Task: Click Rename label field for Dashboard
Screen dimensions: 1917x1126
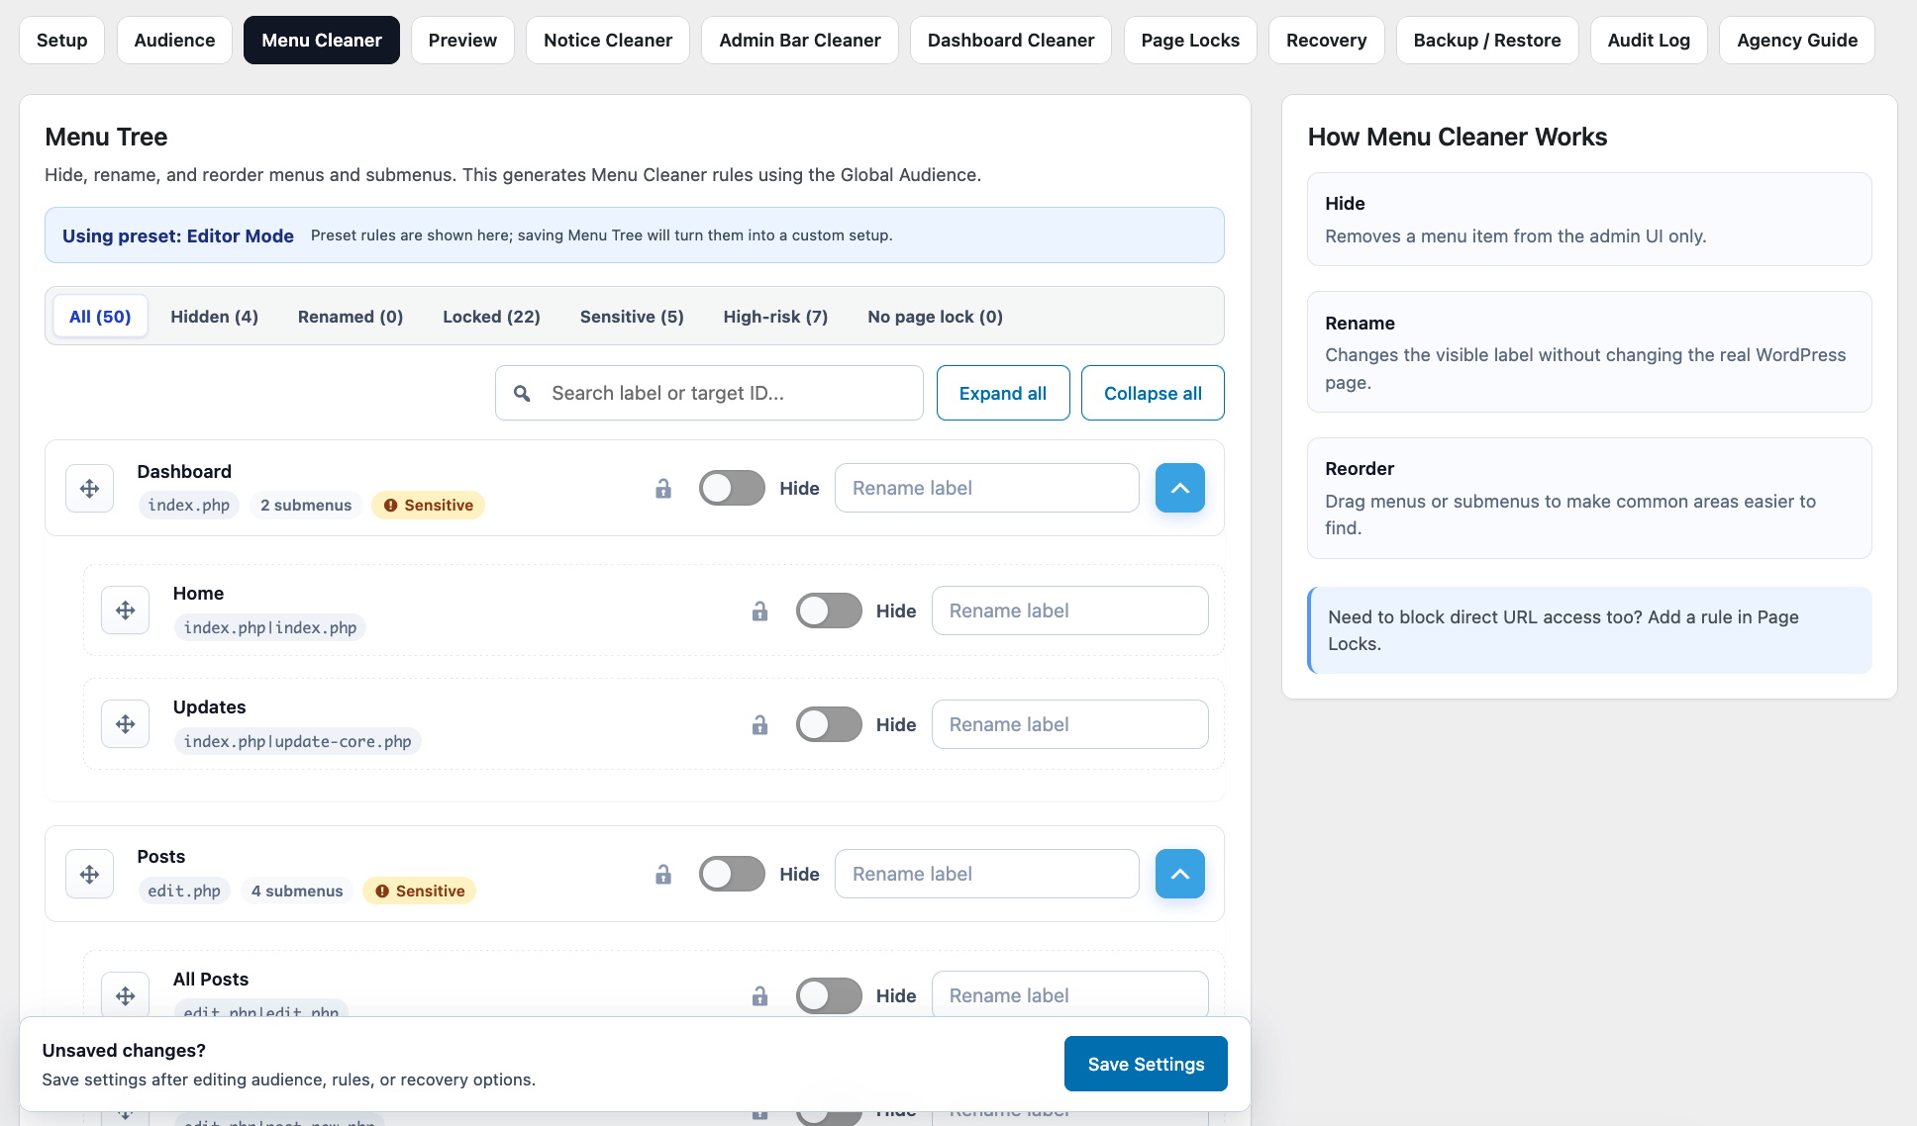Action: click(987, 488)
